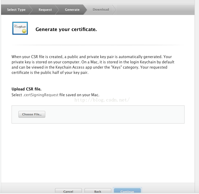199x194 pixels.
Task: Click Choose File… to upload CSR
Action: point(32,114)
